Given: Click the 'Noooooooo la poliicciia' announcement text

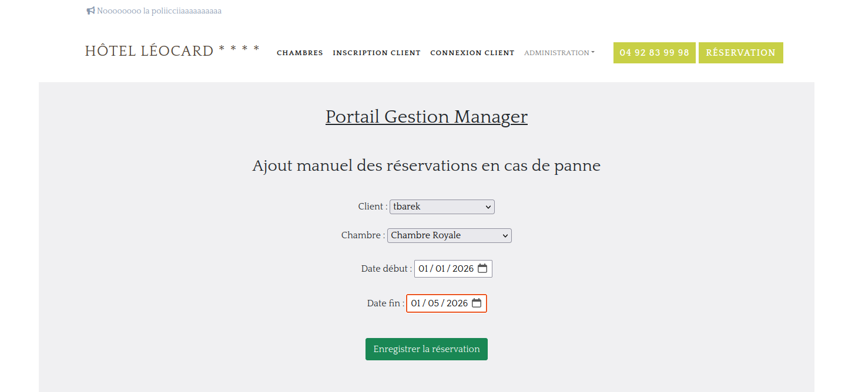Looking at the screenshot, I should (x=159, y=11).
